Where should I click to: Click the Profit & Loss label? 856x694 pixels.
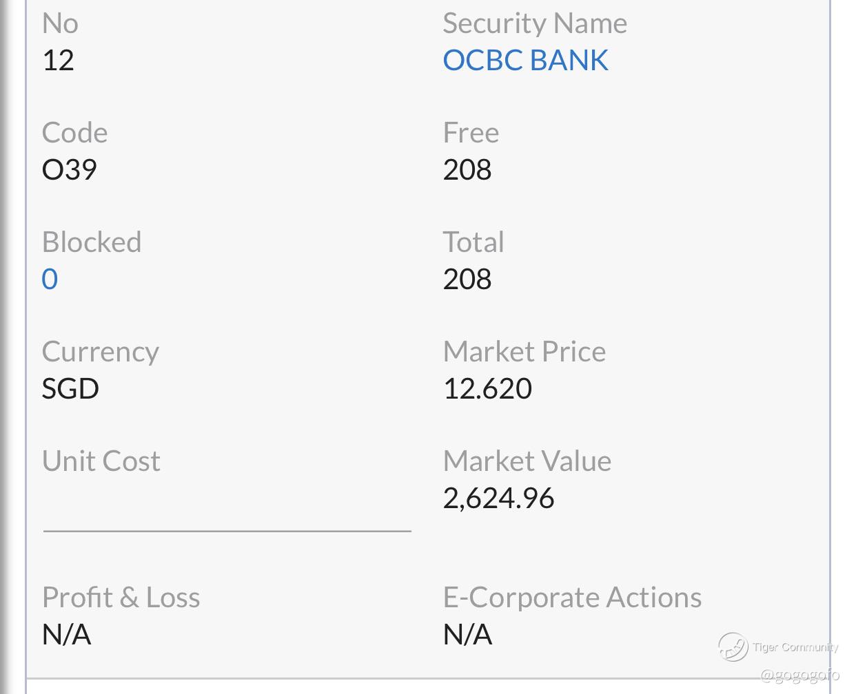[x=121, y=598]
